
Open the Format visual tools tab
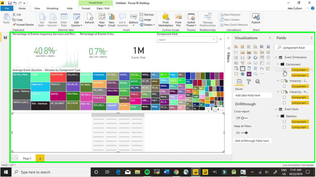[86, 8]
